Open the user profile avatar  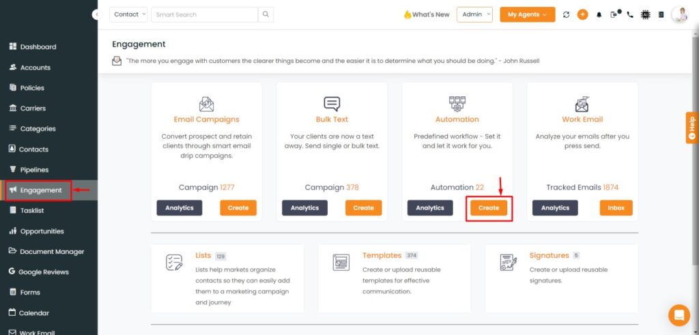click(681, 15)
